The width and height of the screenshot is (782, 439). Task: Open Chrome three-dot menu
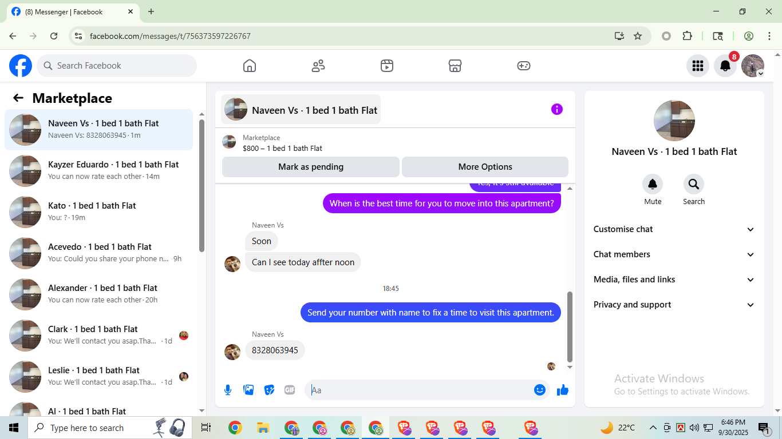point(769,36)
